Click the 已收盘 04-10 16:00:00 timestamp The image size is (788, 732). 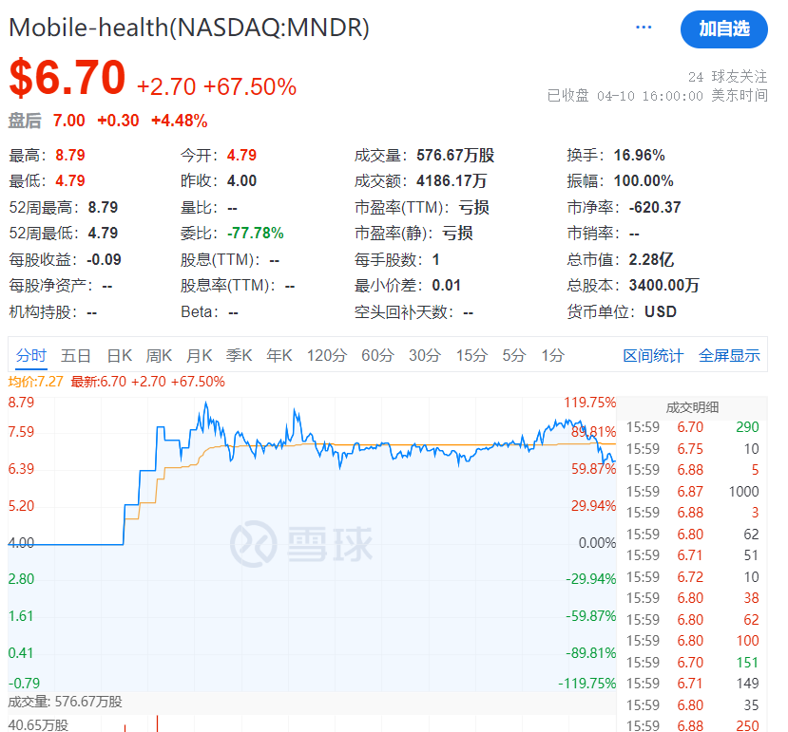(x=658, y=95)
